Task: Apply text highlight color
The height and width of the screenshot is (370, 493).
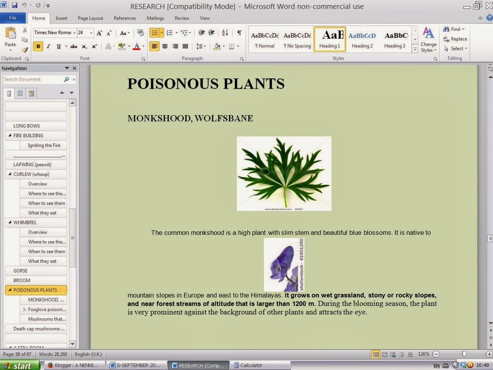Action: 122,46
